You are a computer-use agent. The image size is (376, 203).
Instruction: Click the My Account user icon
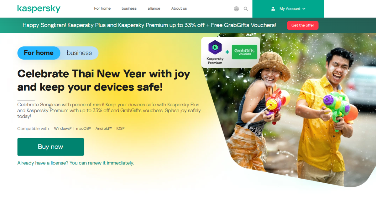273,9
